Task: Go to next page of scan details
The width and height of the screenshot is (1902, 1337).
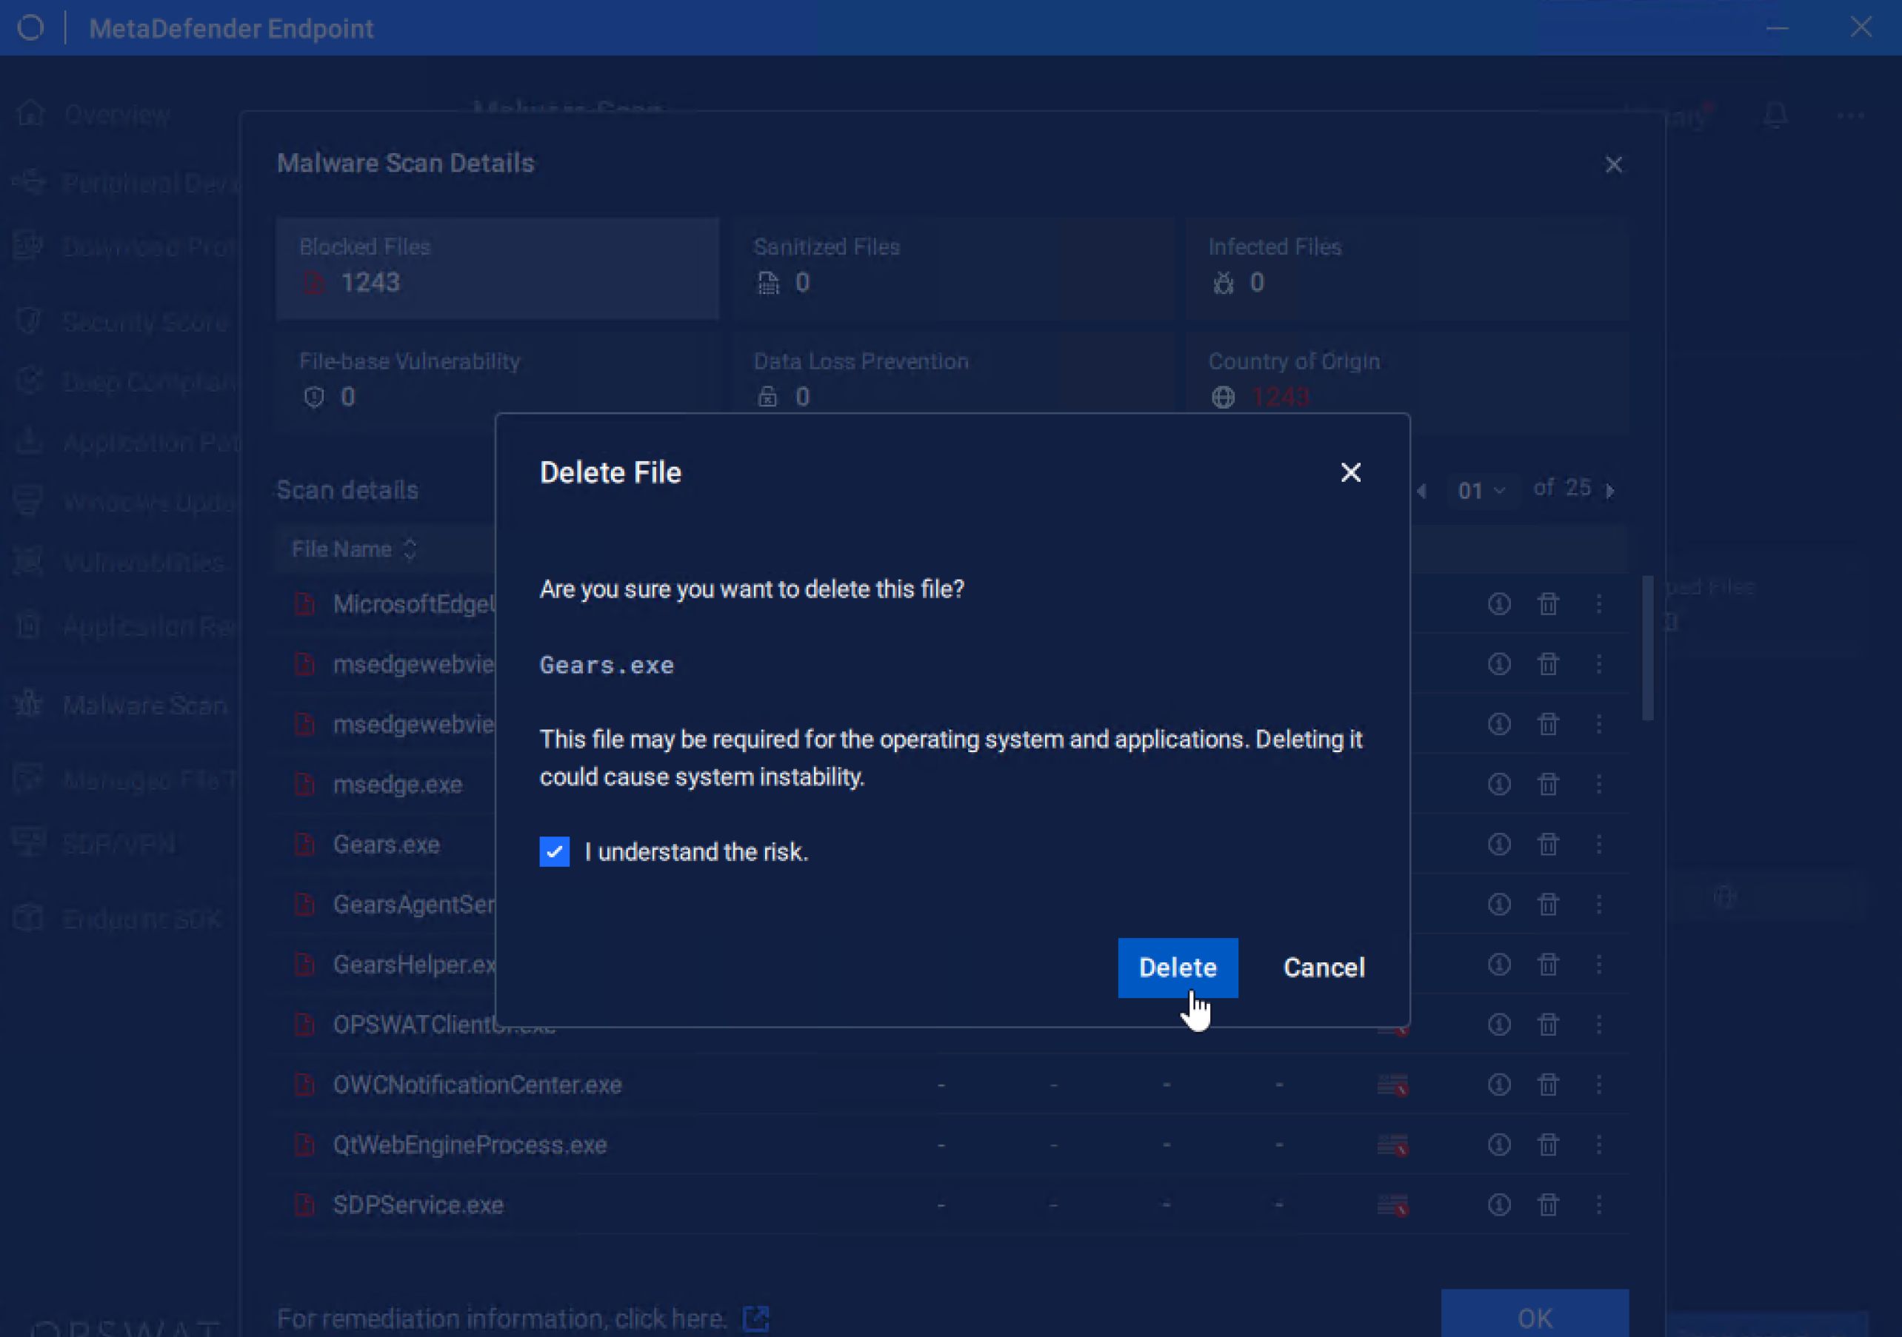Action: 1609,491
